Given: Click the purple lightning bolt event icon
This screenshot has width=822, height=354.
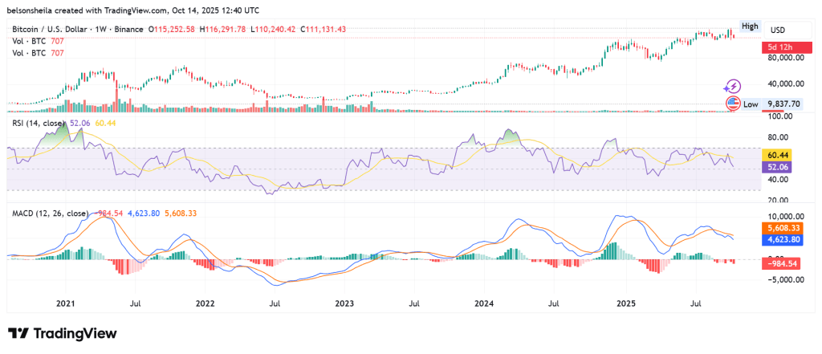Looking at the screenshot, I should pos(732,86).
